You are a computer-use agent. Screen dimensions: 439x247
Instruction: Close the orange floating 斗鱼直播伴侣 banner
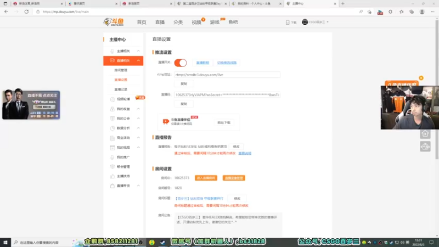tap(421, 78)
